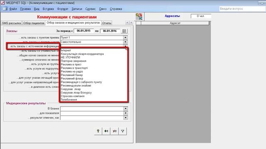The width and height of the screenshot is (266, 149).
Task: Open the В бланке dropdown arrow
Action: (x=126, y=108)
